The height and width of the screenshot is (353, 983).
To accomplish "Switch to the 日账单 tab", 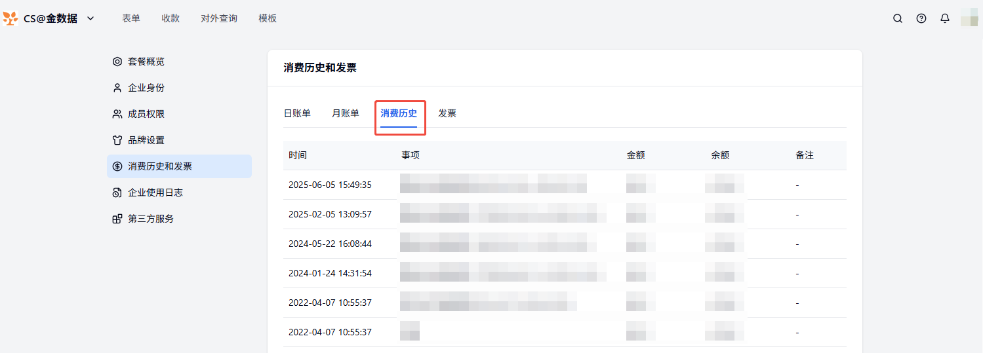I will [x=297, y=113].
